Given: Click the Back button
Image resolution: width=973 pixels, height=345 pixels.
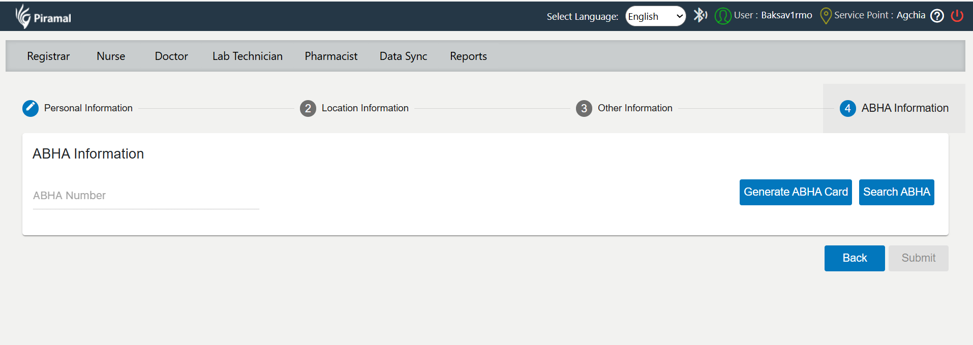Looking at the screenshot, I should pyautogui.click(x=854, y=258).
